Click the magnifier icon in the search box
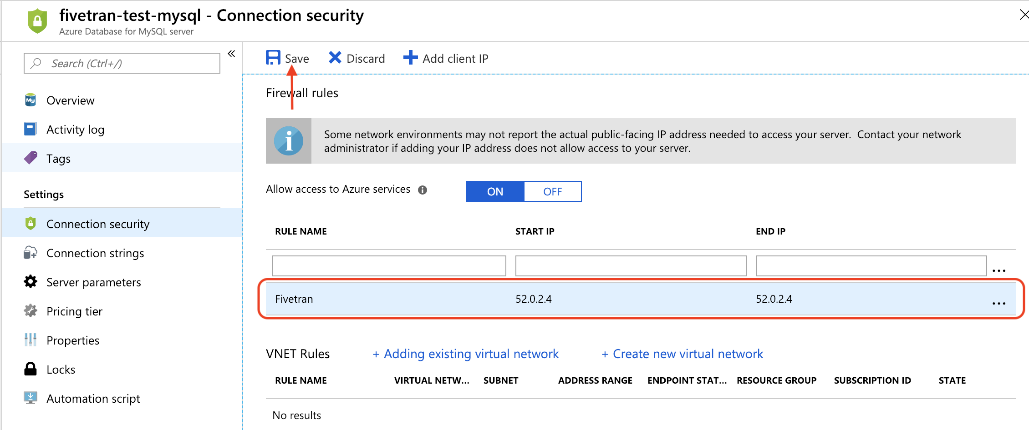Viewport: 1029px width, 430px height. tap(36, 63)
